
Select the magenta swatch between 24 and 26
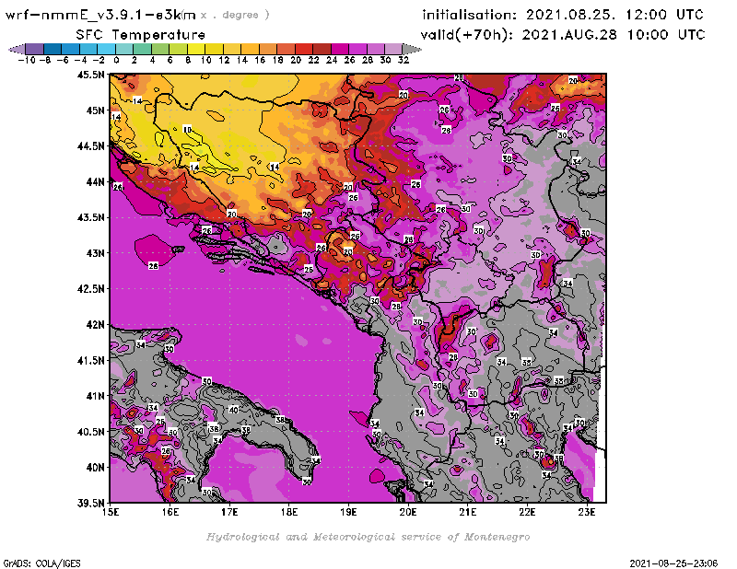tap(340, 49)
